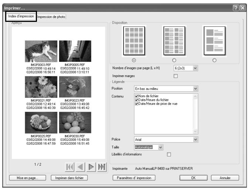Select the third layout radio button
The height and width of the screenshot is (189, 248).
[x=214, y=60]
